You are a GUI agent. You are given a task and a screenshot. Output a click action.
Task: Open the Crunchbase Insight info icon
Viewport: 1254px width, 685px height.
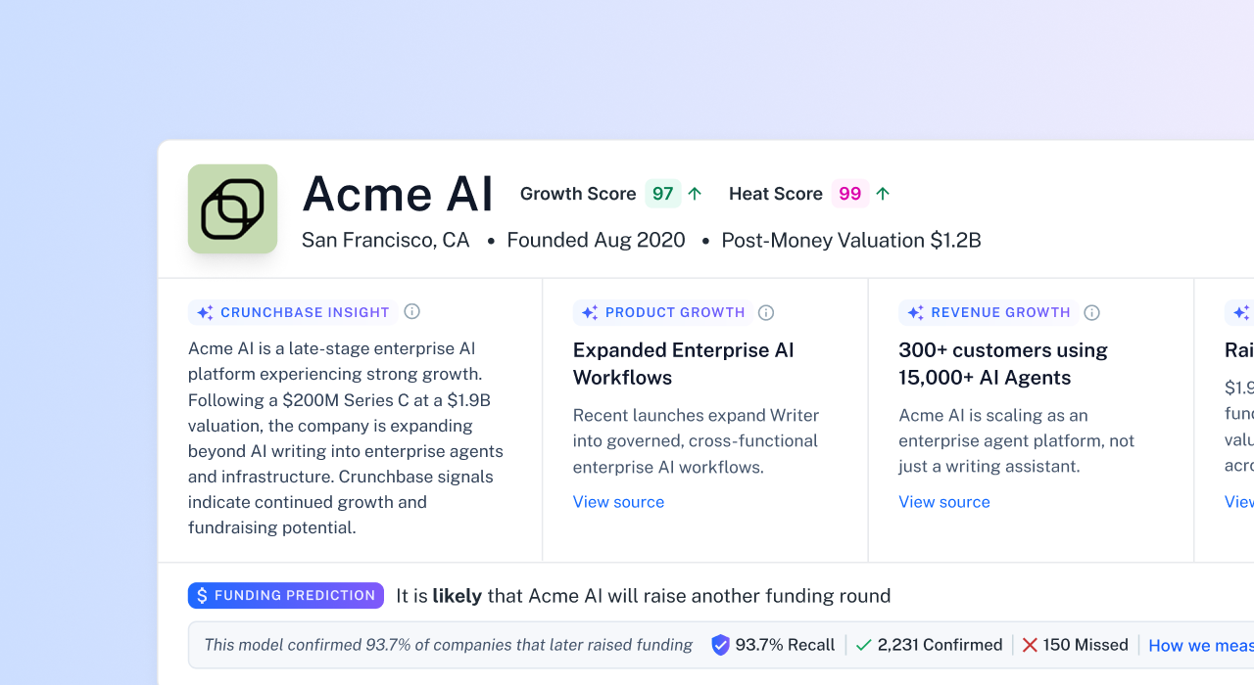click(x=412, y=312)
